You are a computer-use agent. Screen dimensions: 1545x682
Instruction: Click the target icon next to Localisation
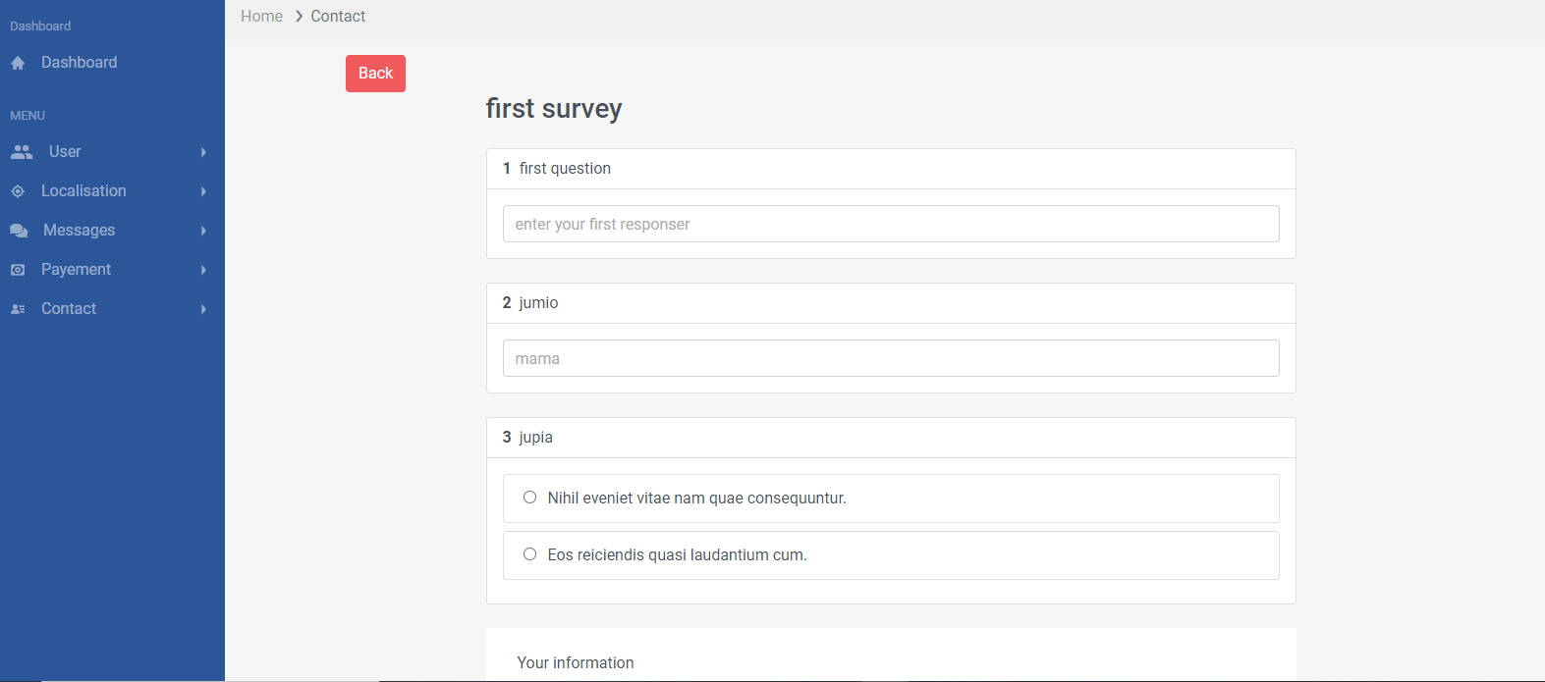pos(18,191)
